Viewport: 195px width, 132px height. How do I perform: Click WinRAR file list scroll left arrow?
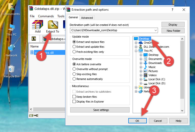(31, 109)
